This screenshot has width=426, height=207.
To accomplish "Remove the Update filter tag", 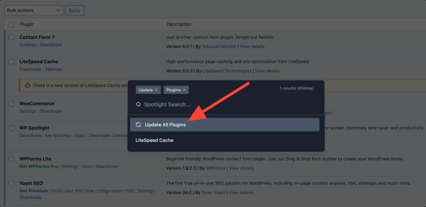I will pos(156,90).
